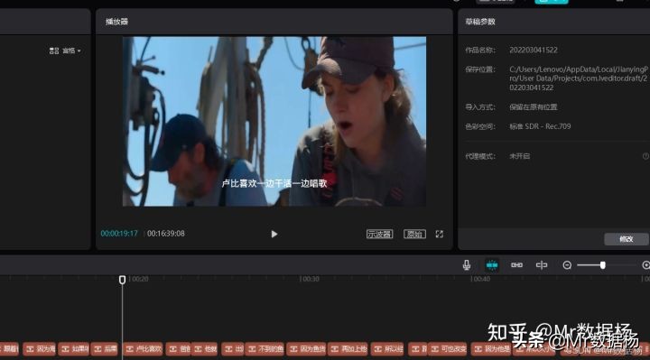Click the project name 202203041522
Viewport: 650px width, 360px height.
(534, 50)
